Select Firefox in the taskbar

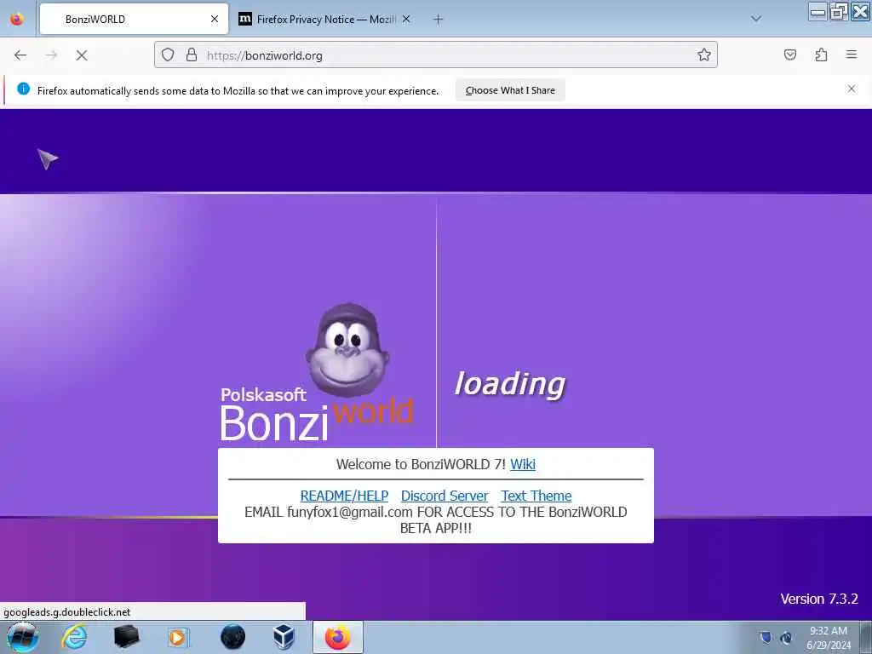pyautogui.click(x=337, y=637)
